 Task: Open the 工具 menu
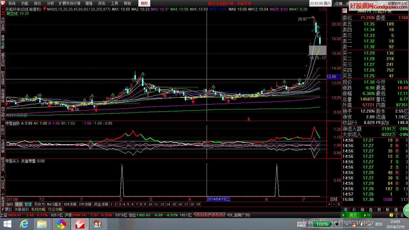pos(115,3)
